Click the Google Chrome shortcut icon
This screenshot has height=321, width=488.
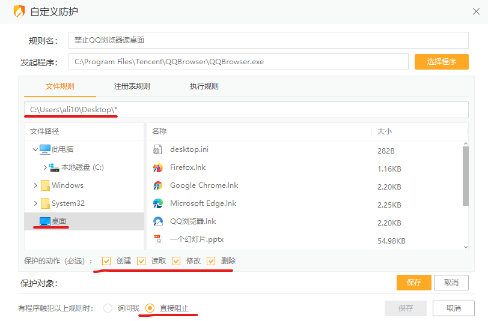click(x=158, y=185)
